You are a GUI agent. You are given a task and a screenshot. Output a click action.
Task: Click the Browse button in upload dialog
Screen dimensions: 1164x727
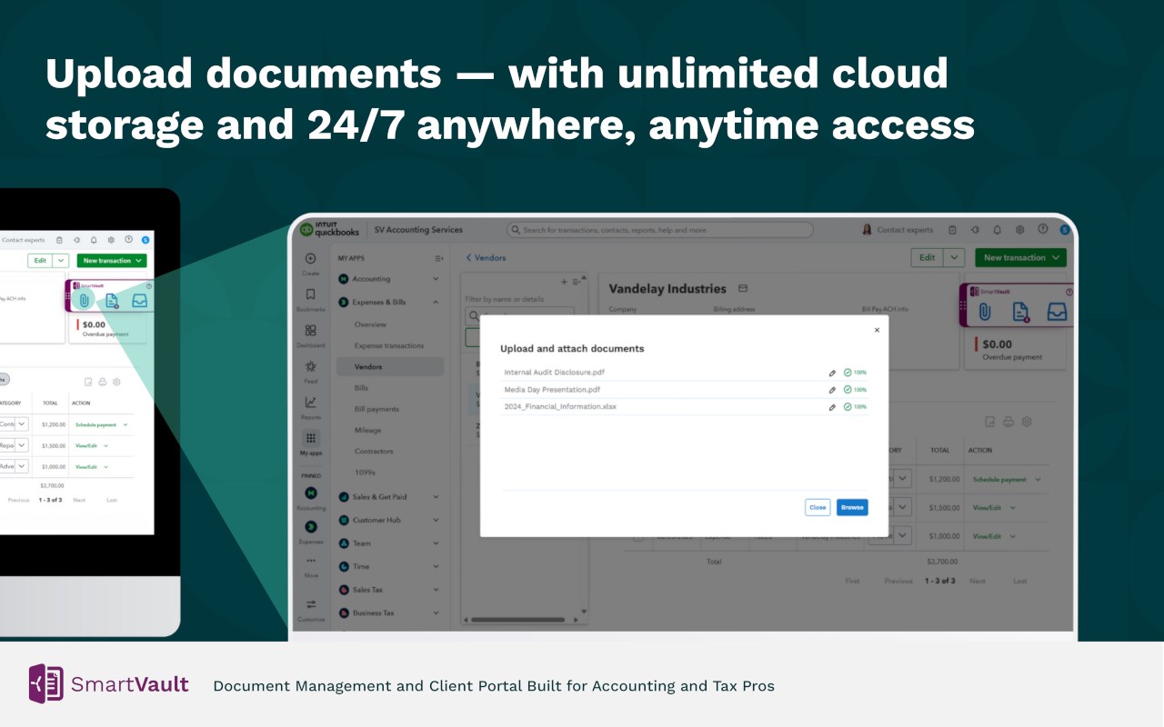[852, 507]
